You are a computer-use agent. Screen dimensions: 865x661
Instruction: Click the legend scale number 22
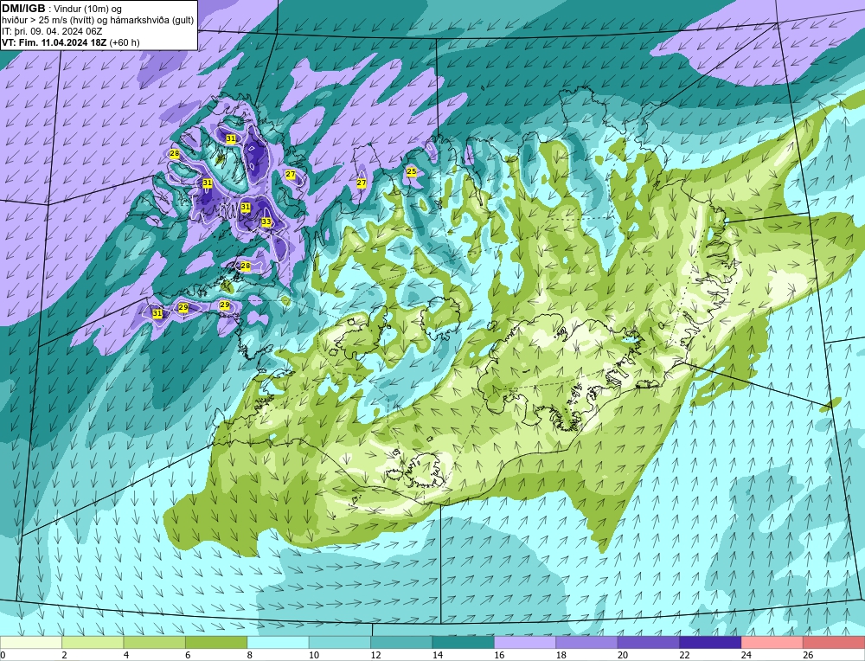click(684, 656)
